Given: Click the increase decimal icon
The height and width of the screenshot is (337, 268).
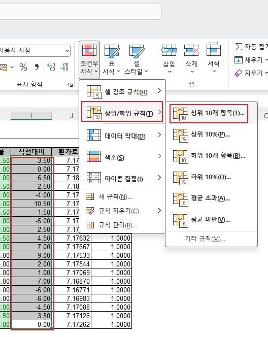Looking at the screenshot, I should click(x=51, y=67).
